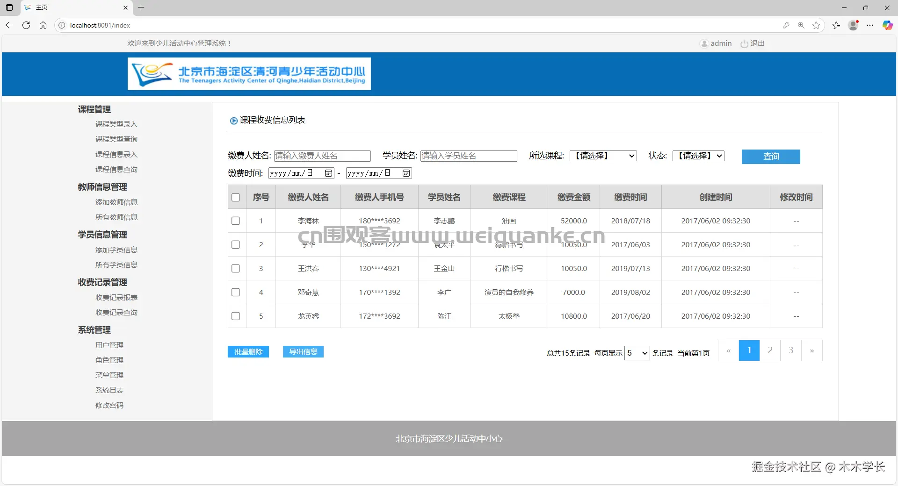Image resolution: width=898 pixels, height=486 pixels.
Task: Open 课程类型查询 in the sidebar
Action: [116, 139]
